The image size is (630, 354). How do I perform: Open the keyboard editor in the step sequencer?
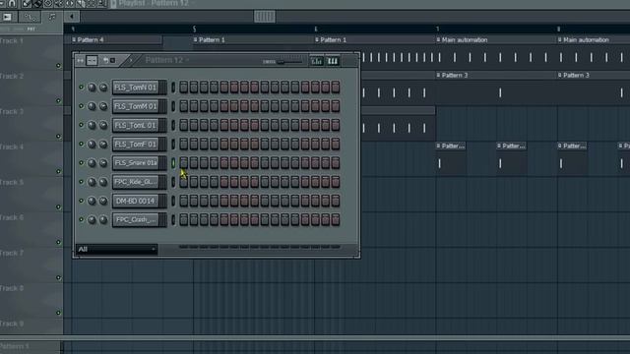point(333,61)
